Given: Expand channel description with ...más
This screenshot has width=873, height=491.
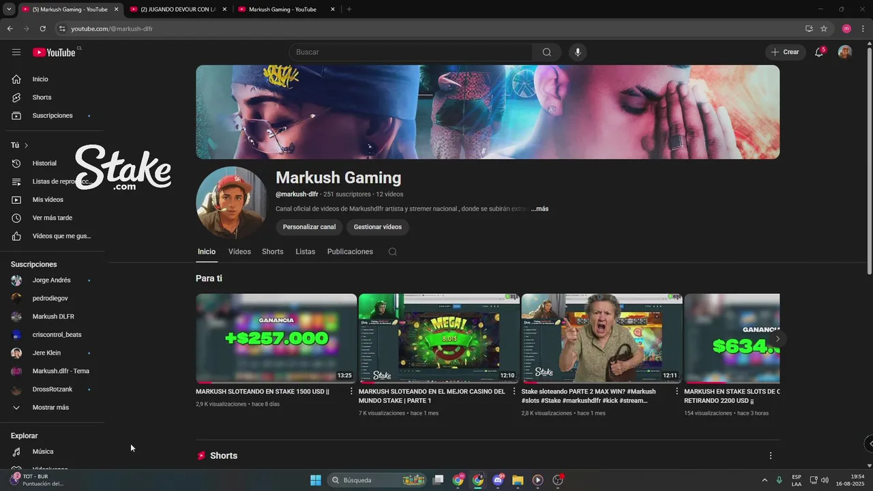Looking at the screenshot, I should [x=539, y=209].
